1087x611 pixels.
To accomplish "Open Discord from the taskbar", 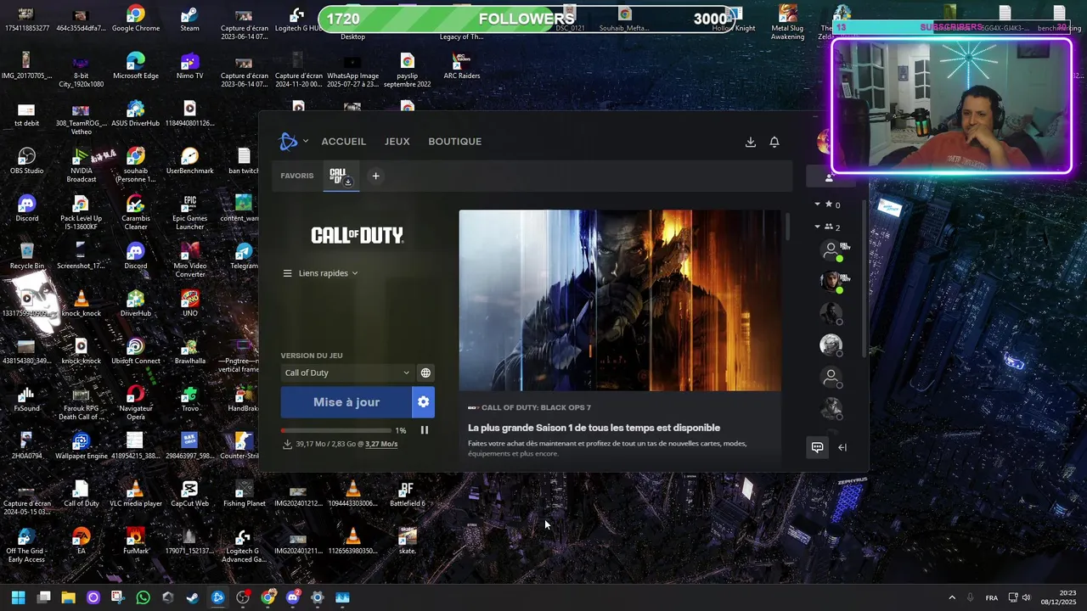I will [293, 597].
